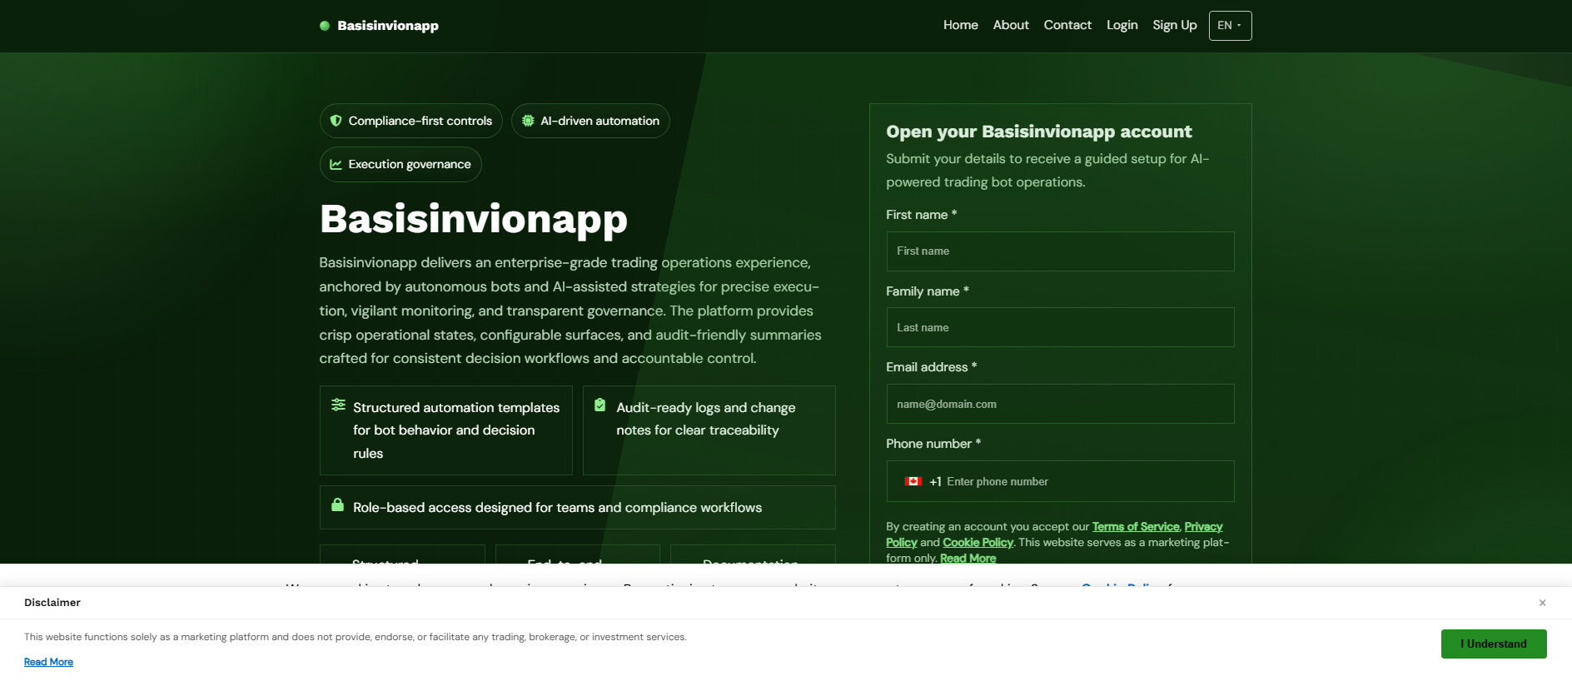
Task: Click Read More under the signup form
Action: [968, 558]
